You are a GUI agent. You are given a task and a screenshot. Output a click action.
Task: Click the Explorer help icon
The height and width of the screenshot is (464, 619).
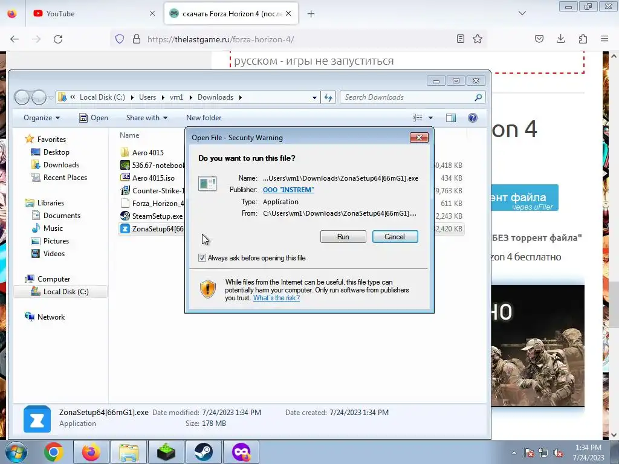click(x=473, y=118)
